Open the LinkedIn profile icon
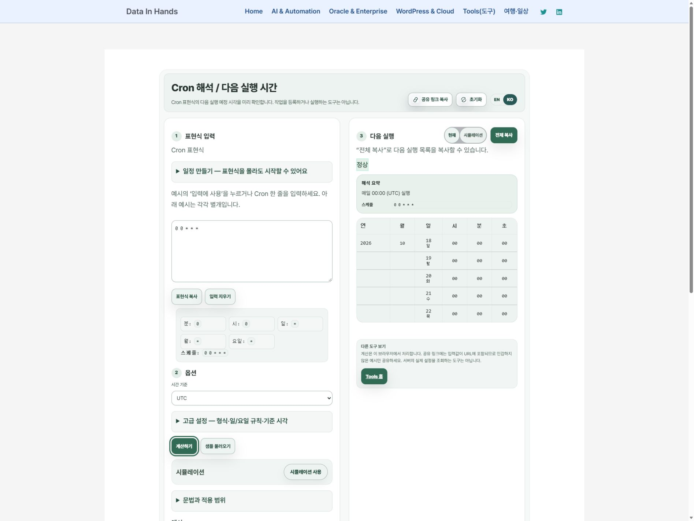The width and height of the screenshot is (694, 521). click(x=559, y=12)
